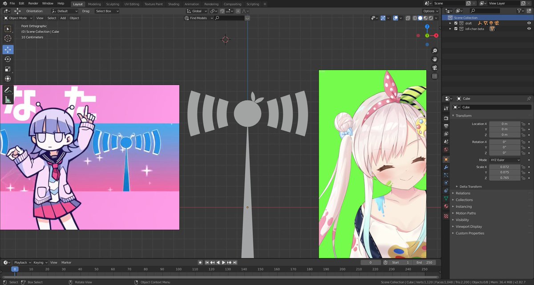
Task: Open the Scene properties tab
Action: (x=446, y=142)
